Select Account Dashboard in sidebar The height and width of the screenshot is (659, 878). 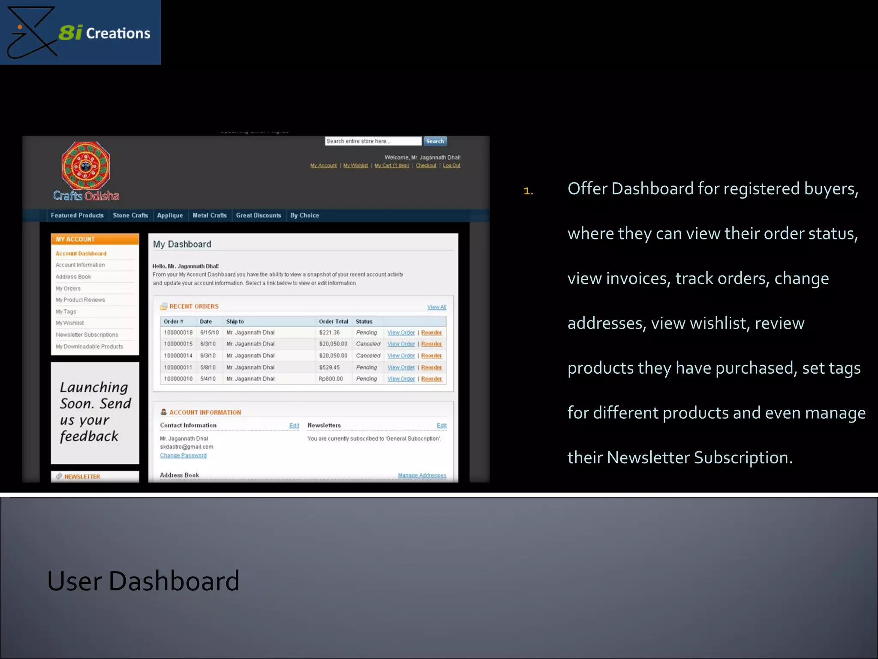[81, 254]
